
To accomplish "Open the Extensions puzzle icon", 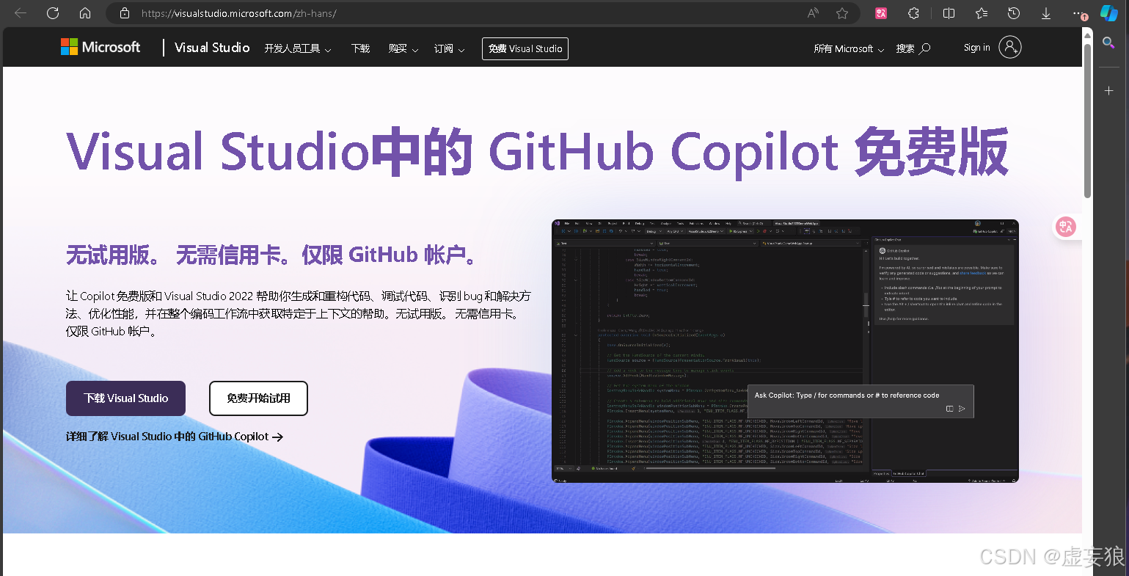I will (913, 13).
